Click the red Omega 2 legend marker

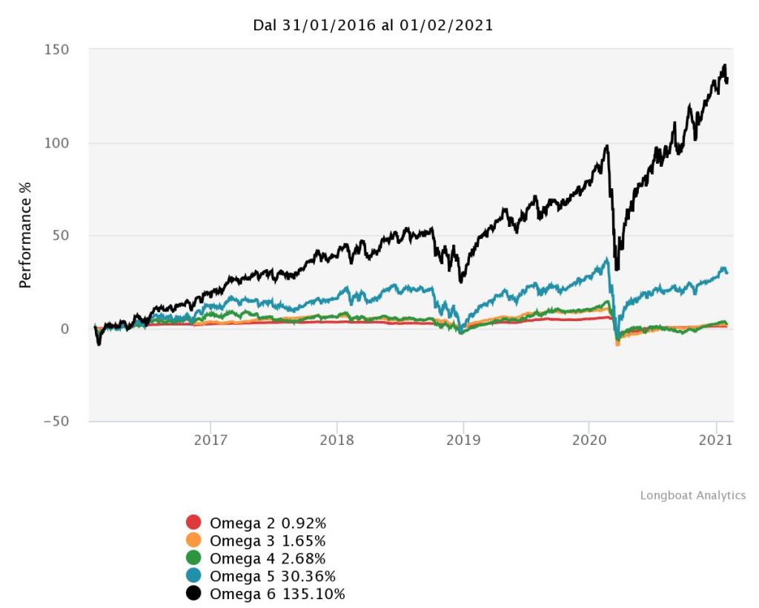click(x=194, y=522)
